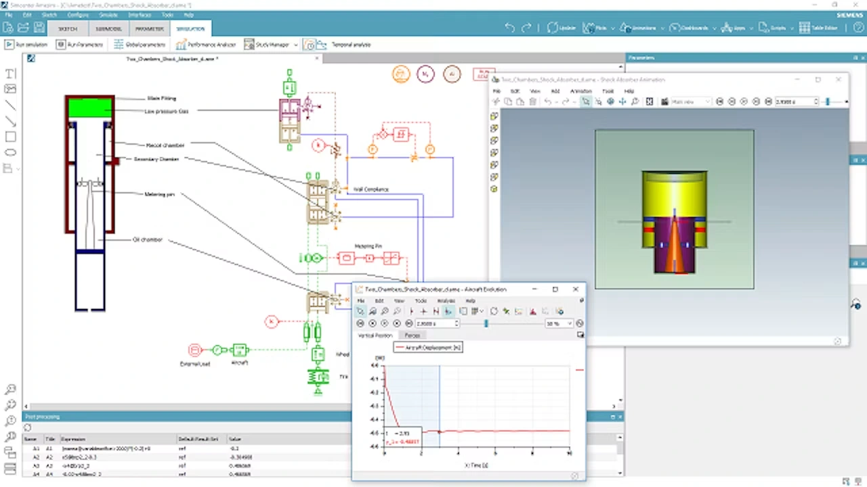The width and height of the screenshot is (867, 487).
Task: Click the Save disk icon in header
Action: coord(39,28)
